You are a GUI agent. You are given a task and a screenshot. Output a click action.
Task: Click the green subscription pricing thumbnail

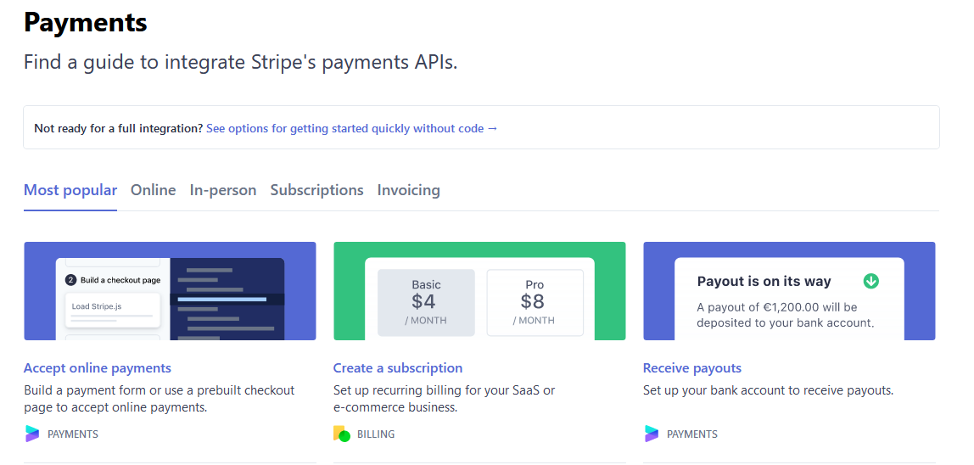[x=479, y=291]
